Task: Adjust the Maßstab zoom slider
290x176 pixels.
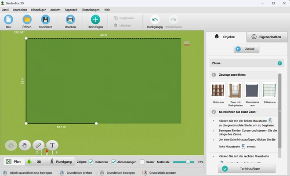Action: (x=188, y=162)
